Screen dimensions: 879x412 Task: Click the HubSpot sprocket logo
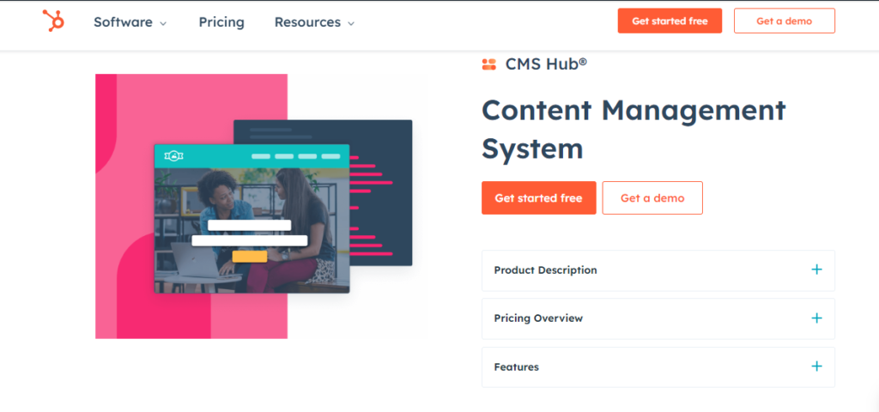[x=54, y=21]
